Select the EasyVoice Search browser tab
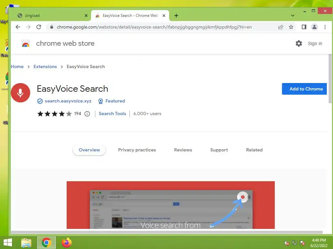The image size is (333, 249). pos(130,16)
